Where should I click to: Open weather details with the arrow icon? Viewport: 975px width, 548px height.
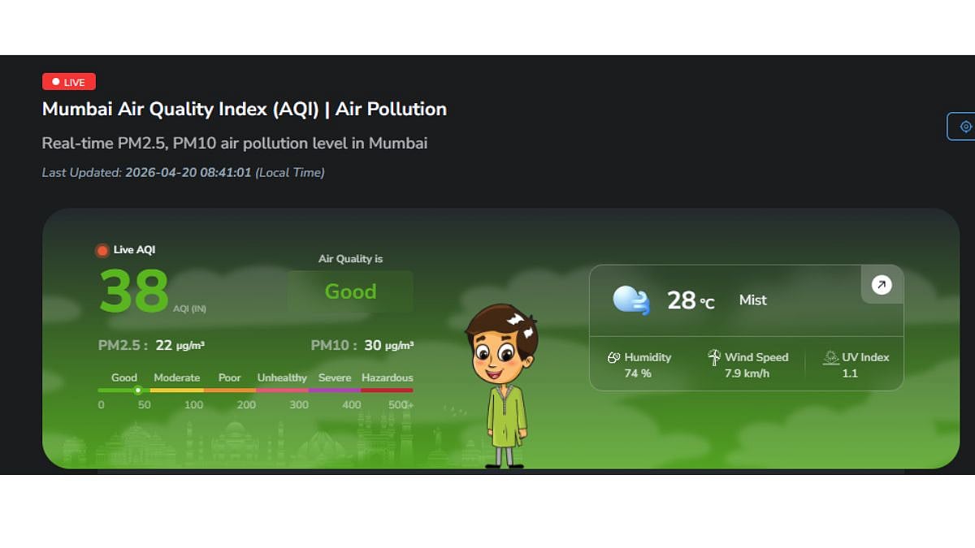click(882, 285)
